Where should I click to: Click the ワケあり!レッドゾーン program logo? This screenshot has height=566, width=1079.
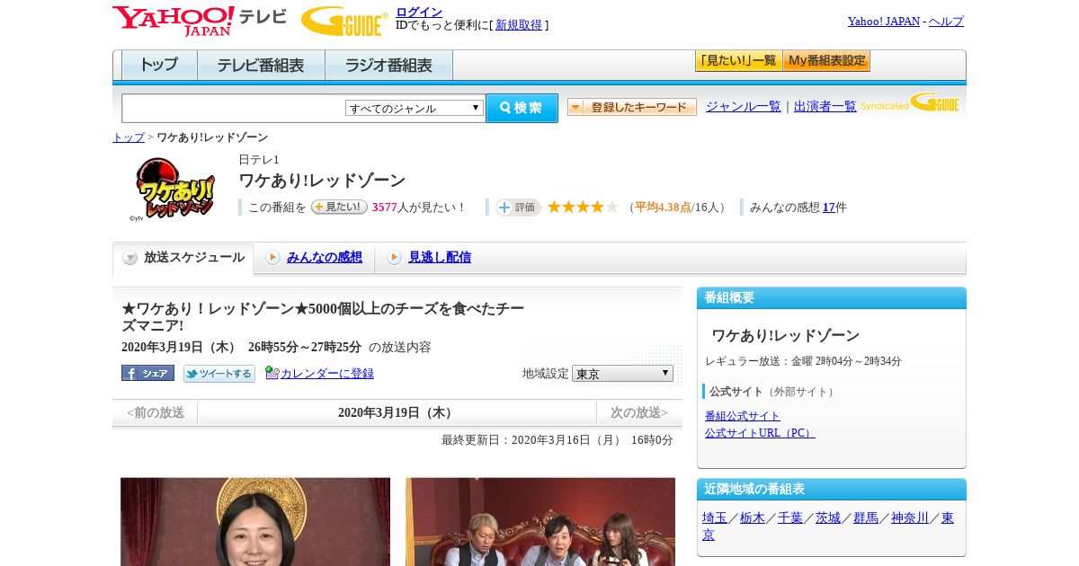click(x=173, y=190)
